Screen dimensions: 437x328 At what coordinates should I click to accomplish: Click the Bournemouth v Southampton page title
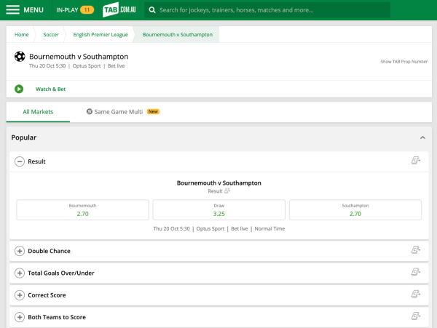[79, 57]
